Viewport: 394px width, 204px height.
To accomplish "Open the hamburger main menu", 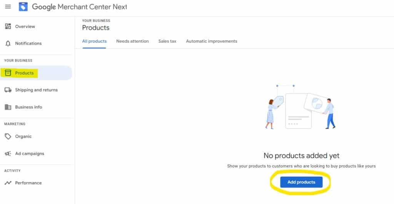I will pyautogui.click(x=8, y=7).
